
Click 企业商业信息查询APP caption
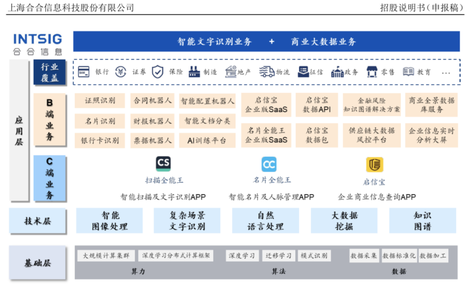point(377,197)
